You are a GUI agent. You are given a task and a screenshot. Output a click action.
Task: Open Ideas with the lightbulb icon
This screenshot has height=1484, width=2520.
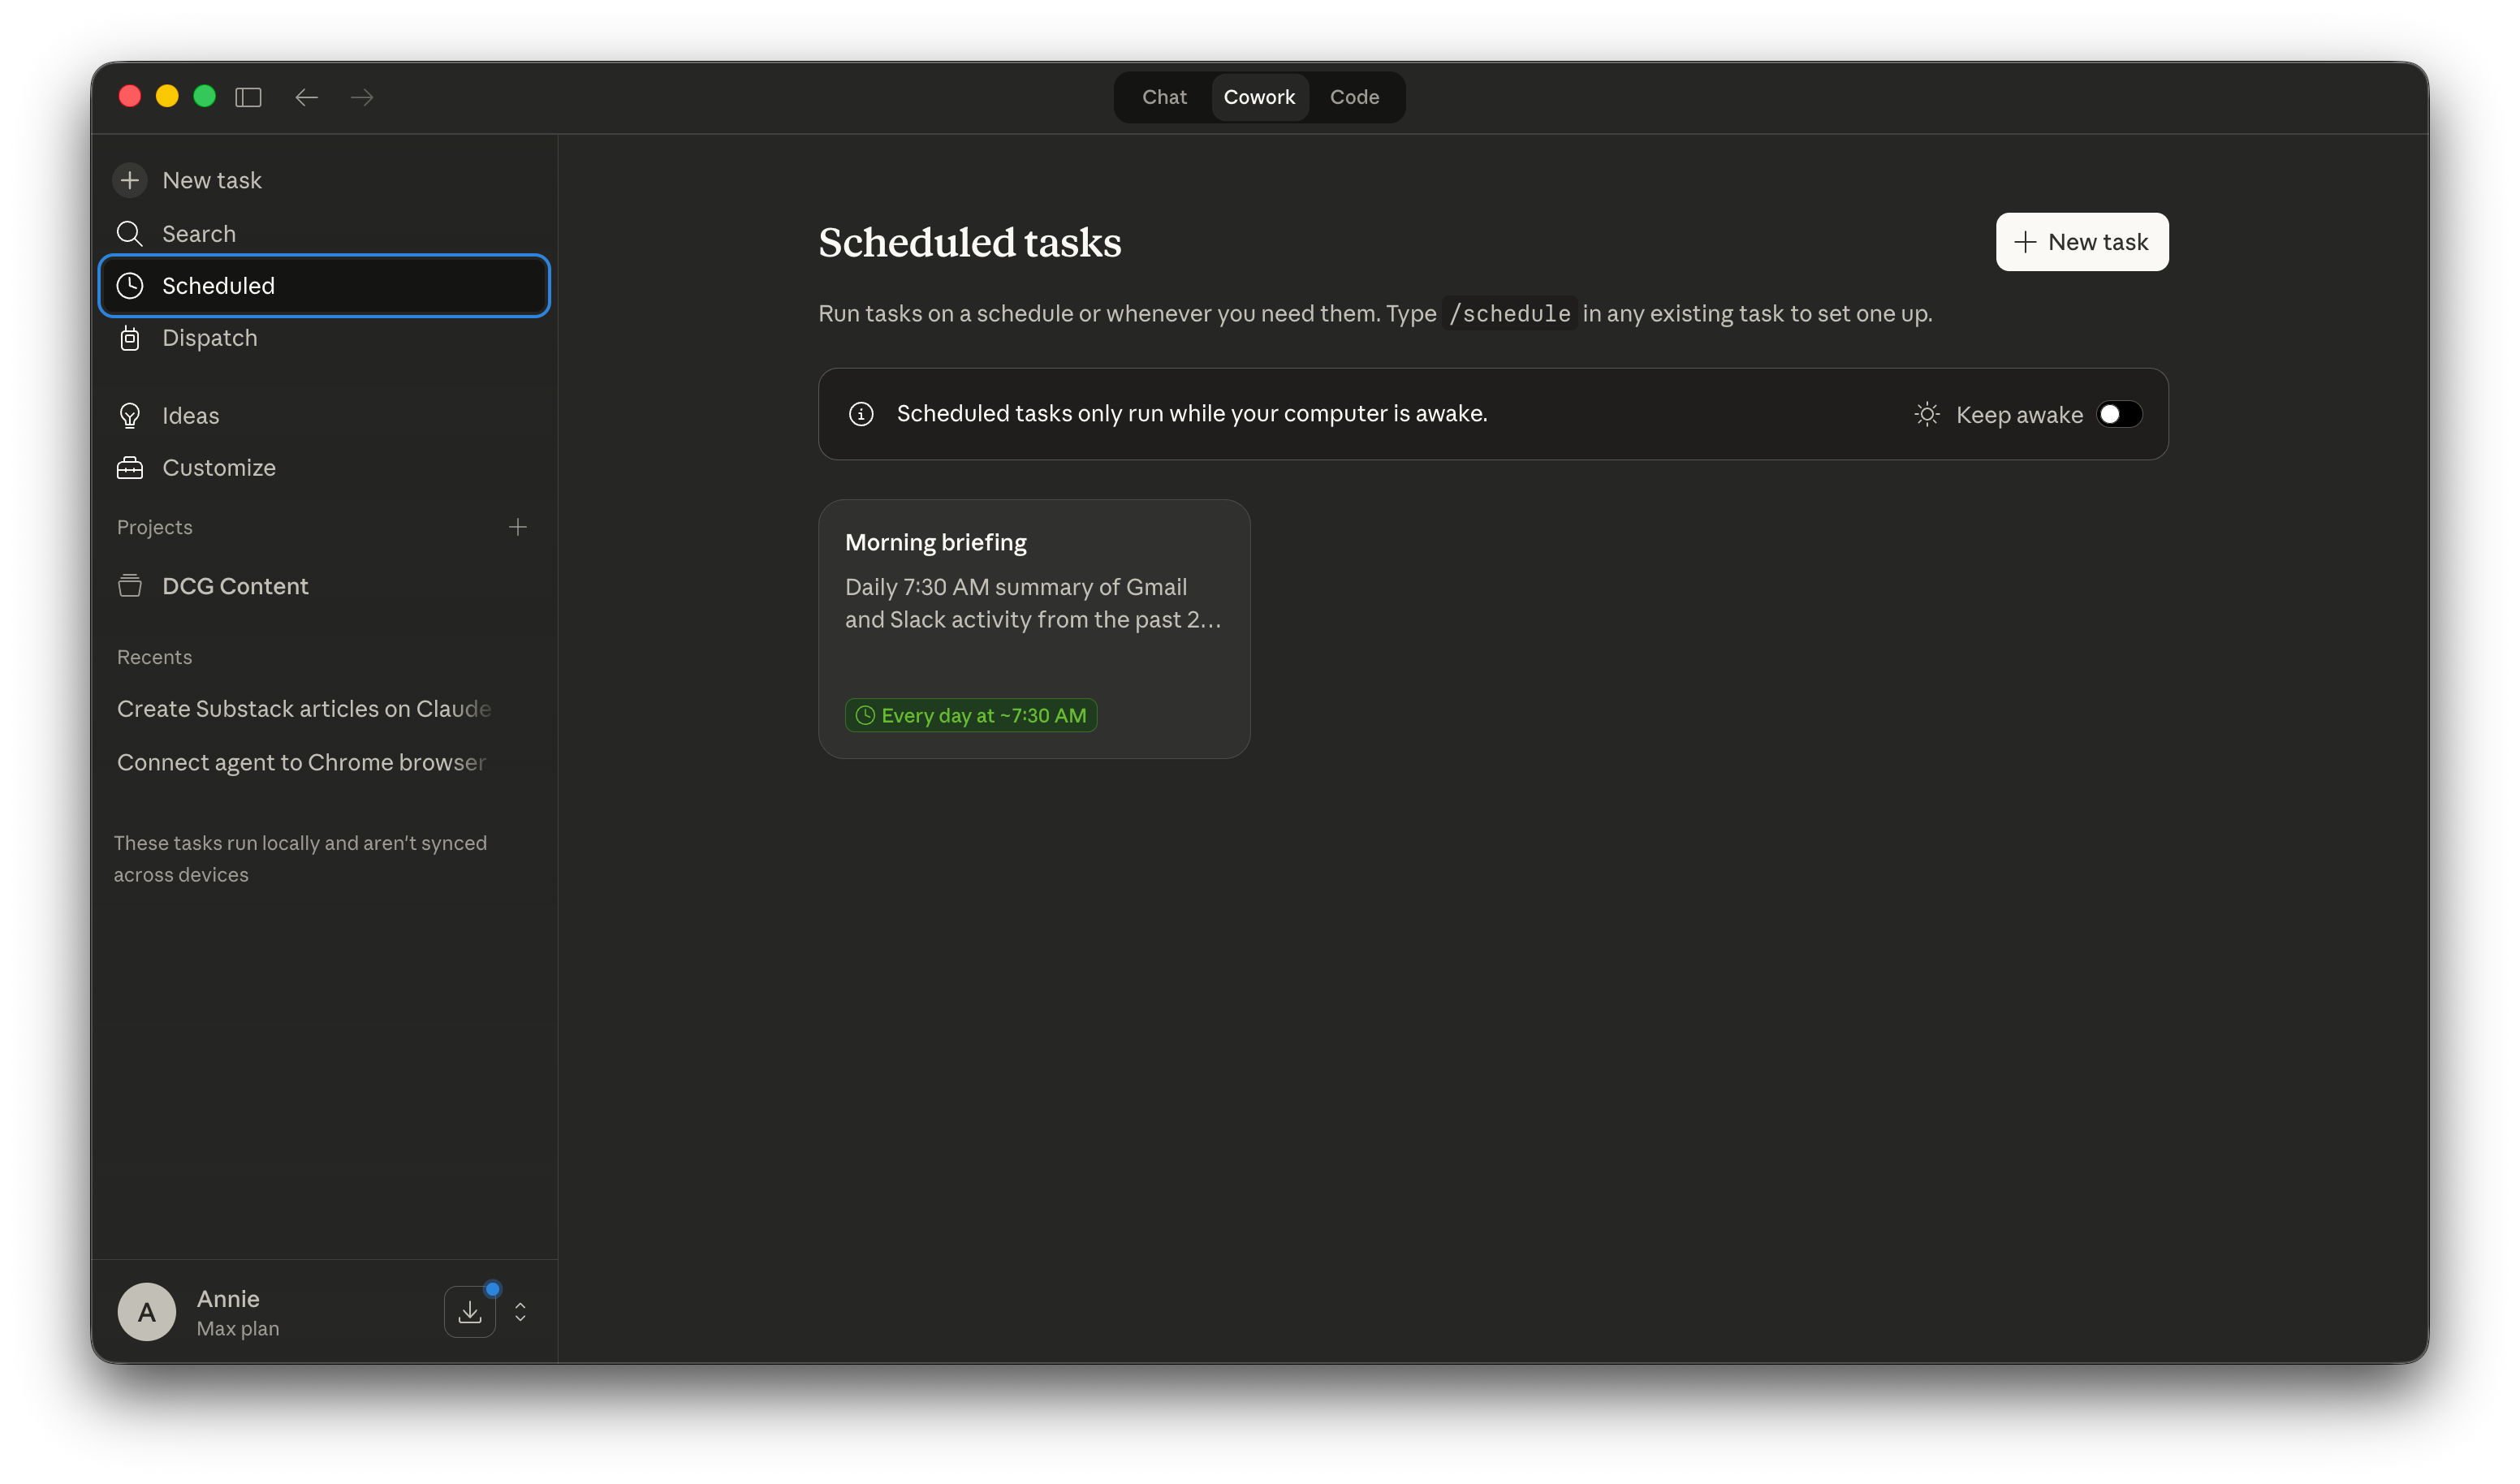point(130,415)
